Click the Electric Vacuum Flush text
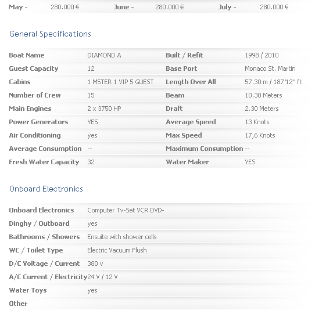Viewport: 333px width, 314px height. tap(117, 251)
